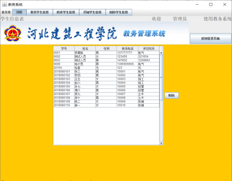The height and width of the screenshot is (181, 232).
Task: Click the phone cell 123456
Action: [x=127, y=56]
